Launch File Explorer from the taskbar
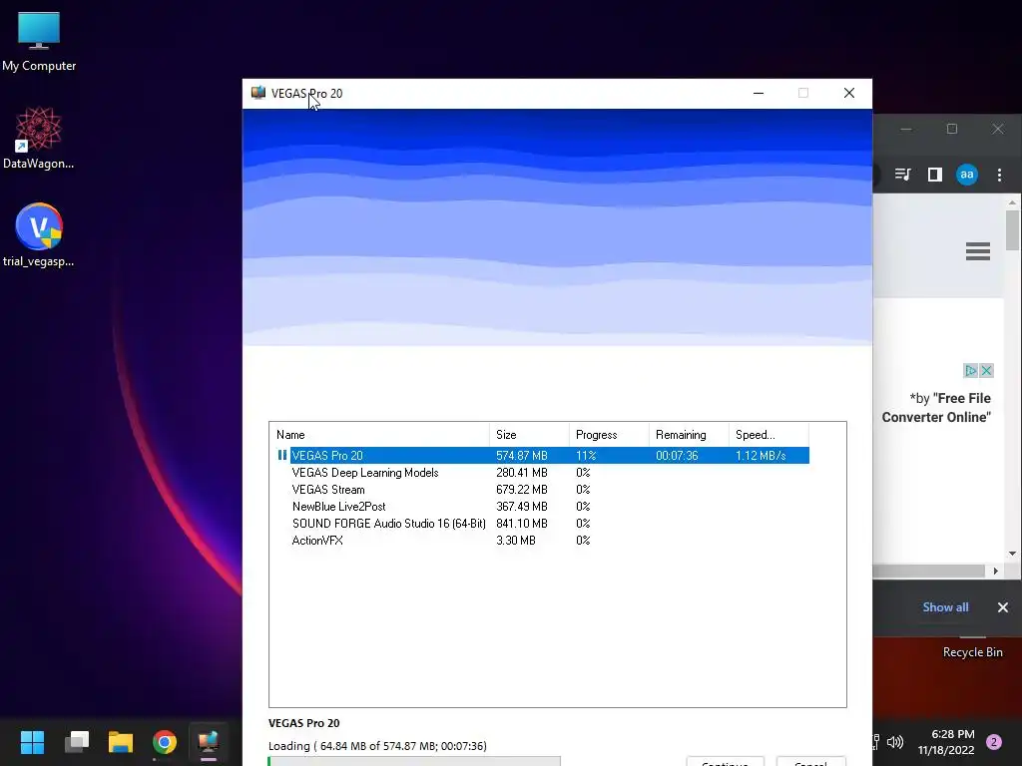The image size is (1022, 766). tap(121, 742)
